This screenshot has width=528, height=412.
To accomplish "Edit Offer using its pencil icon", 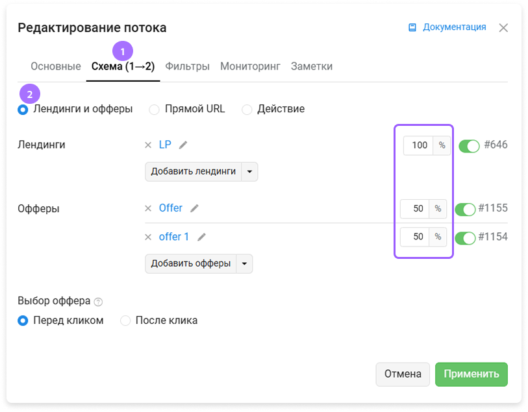I will pyautogui.click(x=194, y=208).
